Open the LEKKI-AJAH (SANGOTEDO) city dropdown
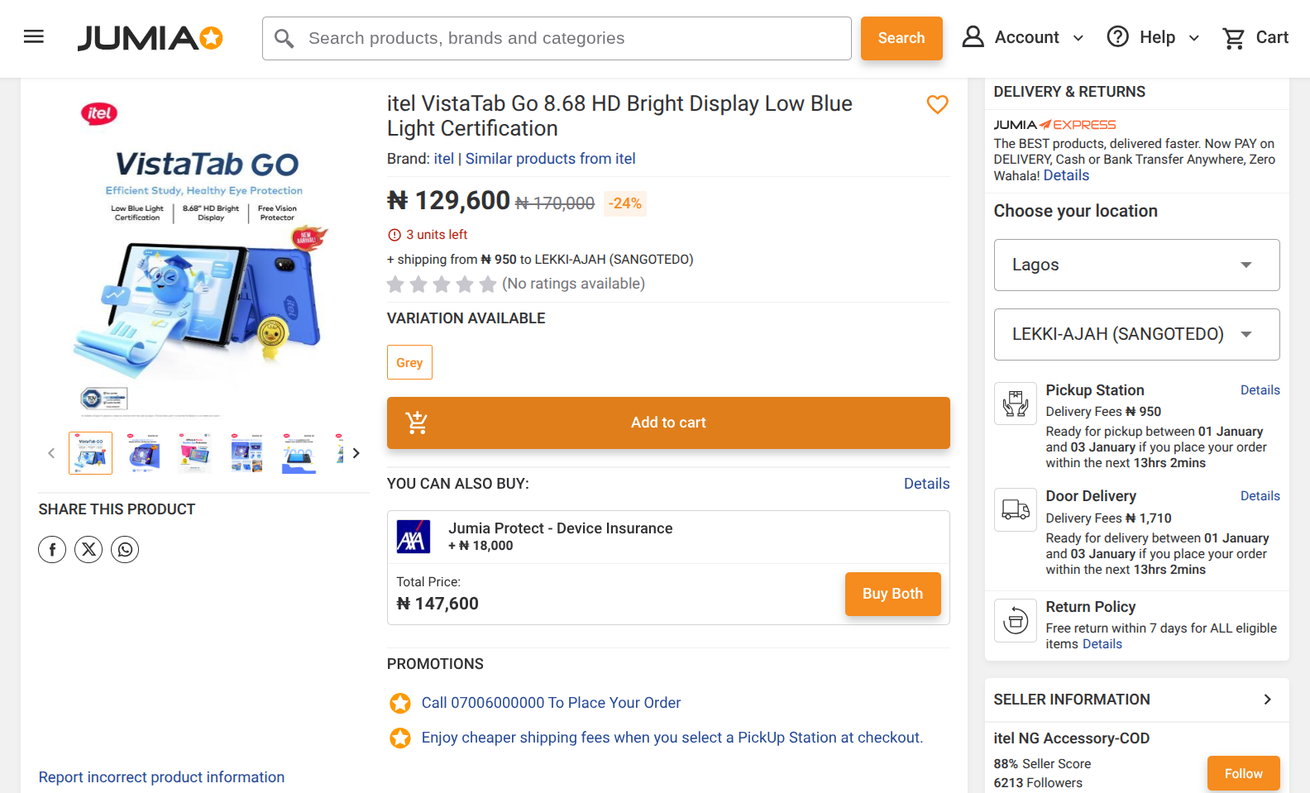Viewport: 1310px width, 793px height. (1136, 335)
